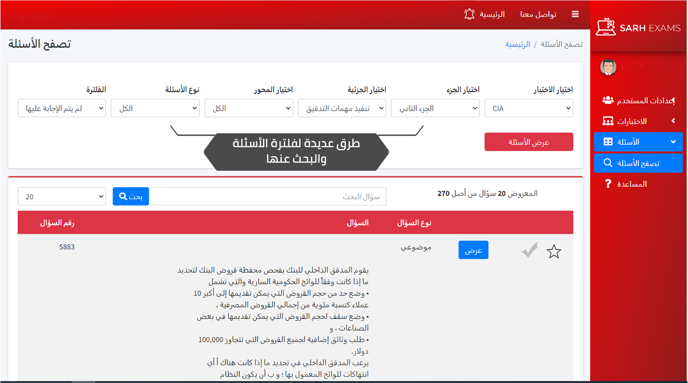Select تصفح الأسئلة in the sidebar
Image resolution: width=688 pixels, height=383 pixels.
coord(638,163)
